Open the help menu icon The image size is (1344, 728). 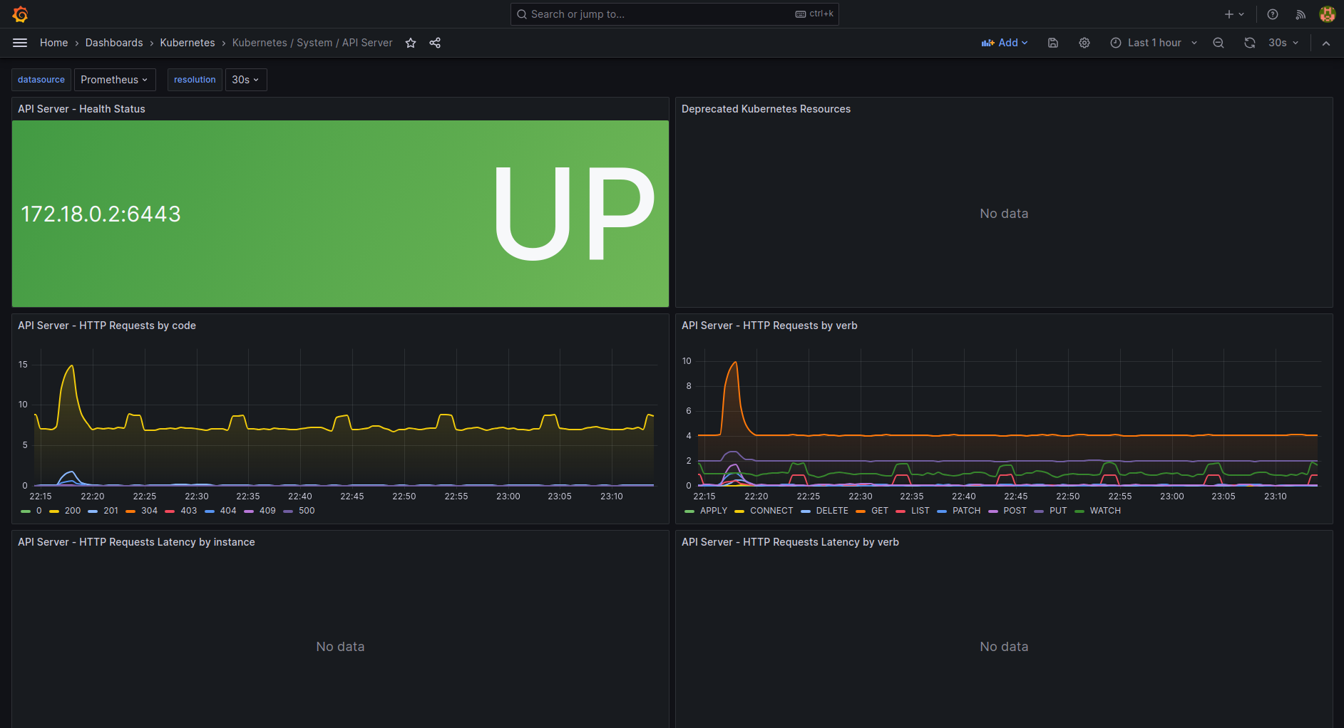[x=1271, y=14]
